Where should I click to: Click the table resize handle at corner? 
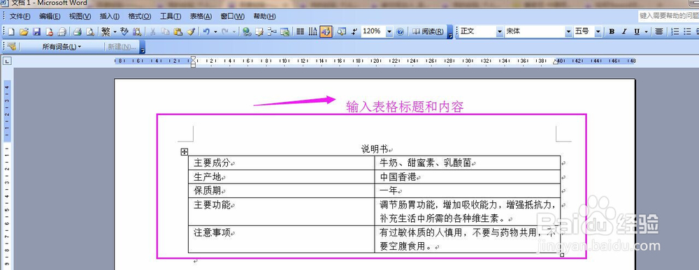click(x=562, y=255)
